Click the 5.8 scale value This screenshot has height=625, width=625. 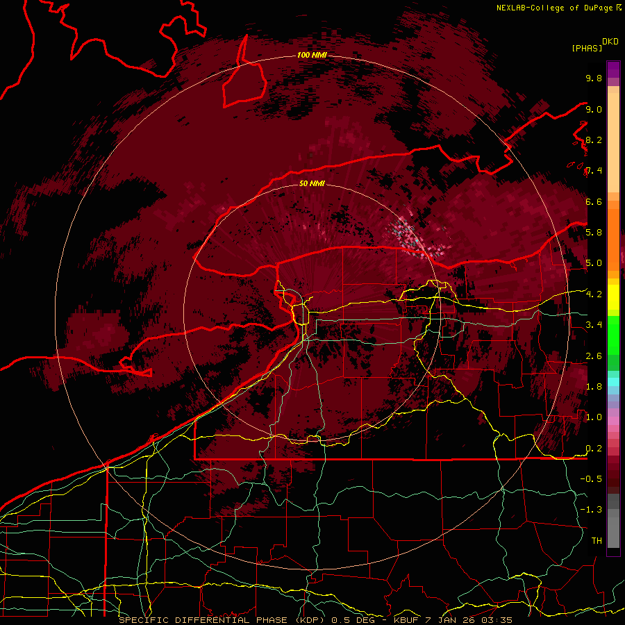[594, 233]
